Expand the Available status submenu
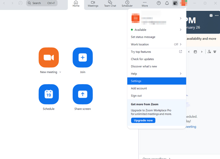 [x=180, y=30]
